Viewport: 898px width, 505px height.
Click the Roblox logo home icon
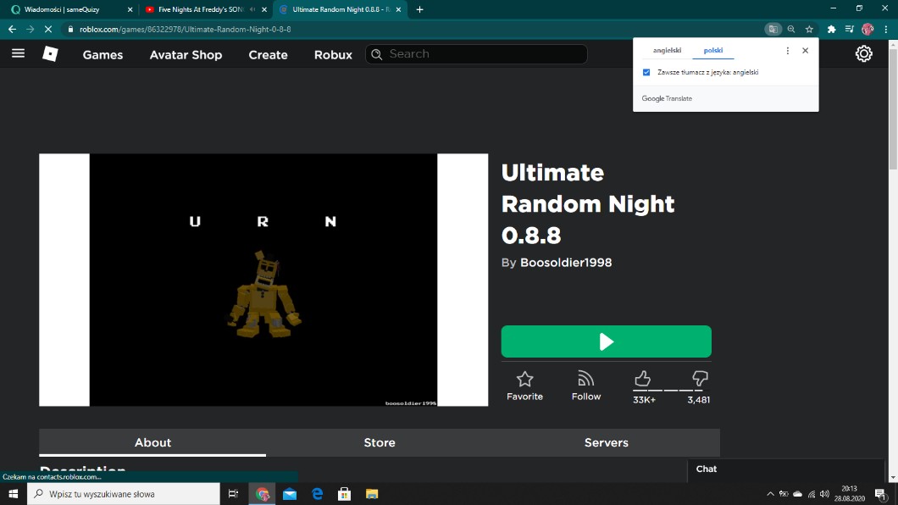click(51, 54)
